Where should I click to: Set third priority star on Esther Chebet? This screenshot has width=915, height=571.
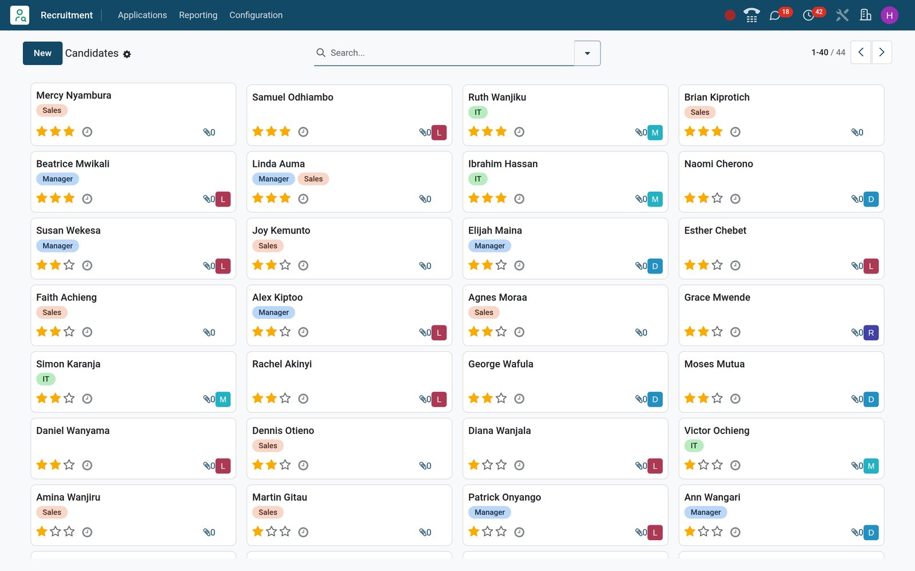(717, 265)
